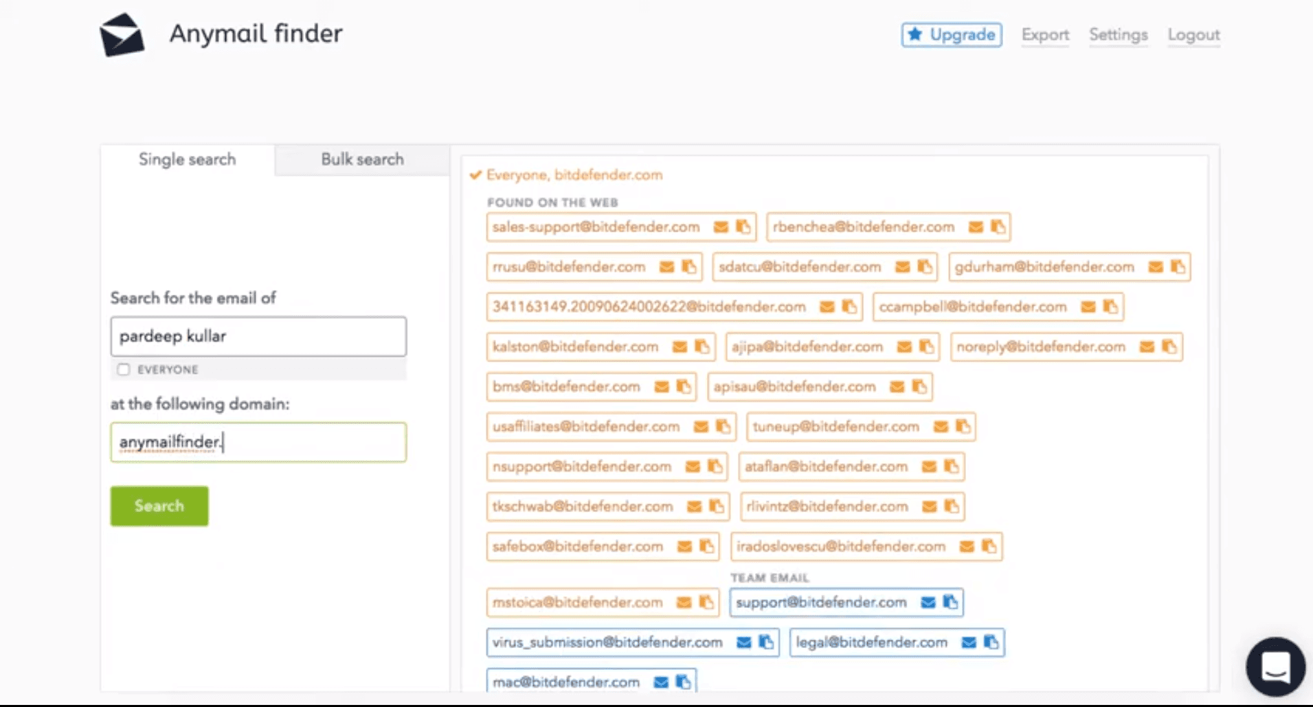Copy nsupport@bitdefender.com address

coord(715,466)
